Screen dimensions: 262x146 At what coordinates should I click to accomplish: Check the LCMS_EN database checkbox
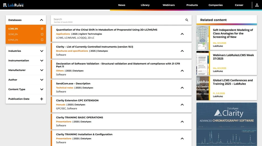click(42, 28)
